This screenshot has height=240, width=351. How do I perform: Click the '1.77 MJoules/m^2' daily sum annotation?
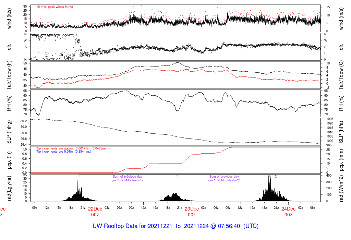pyautogui.click(x=128, y=180)
